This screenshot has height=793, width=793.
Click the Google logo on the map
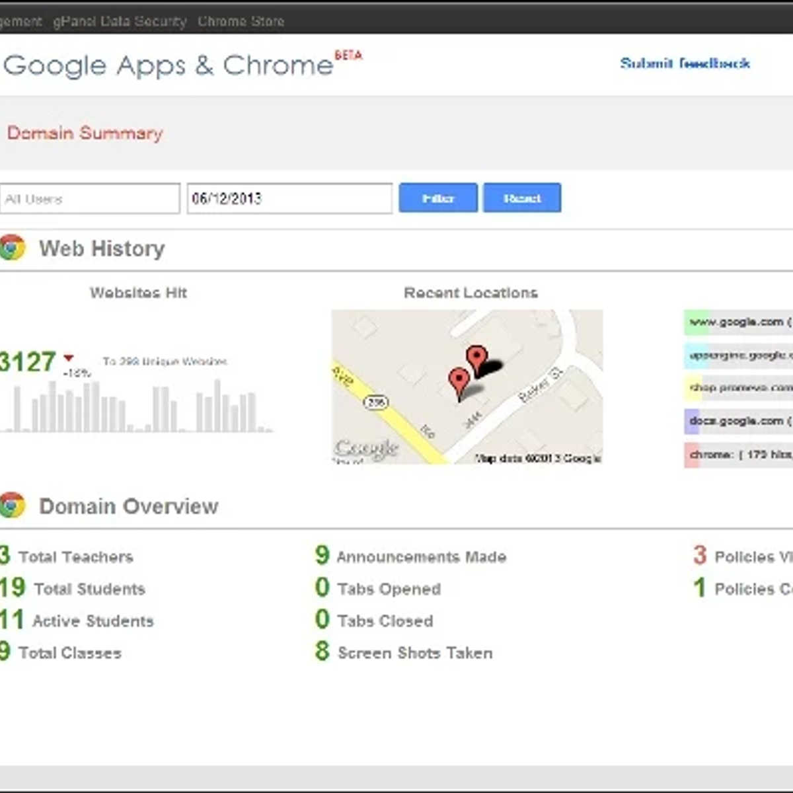[366, 449]
